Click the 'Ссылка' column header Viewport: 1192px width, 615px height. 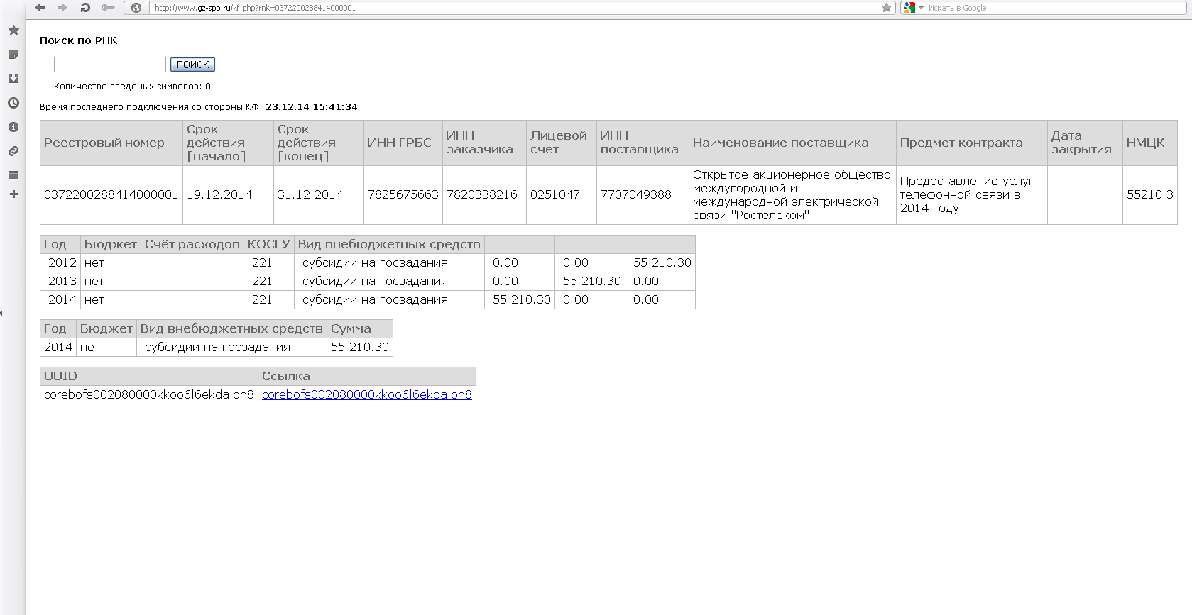click(x=367, y=376)
